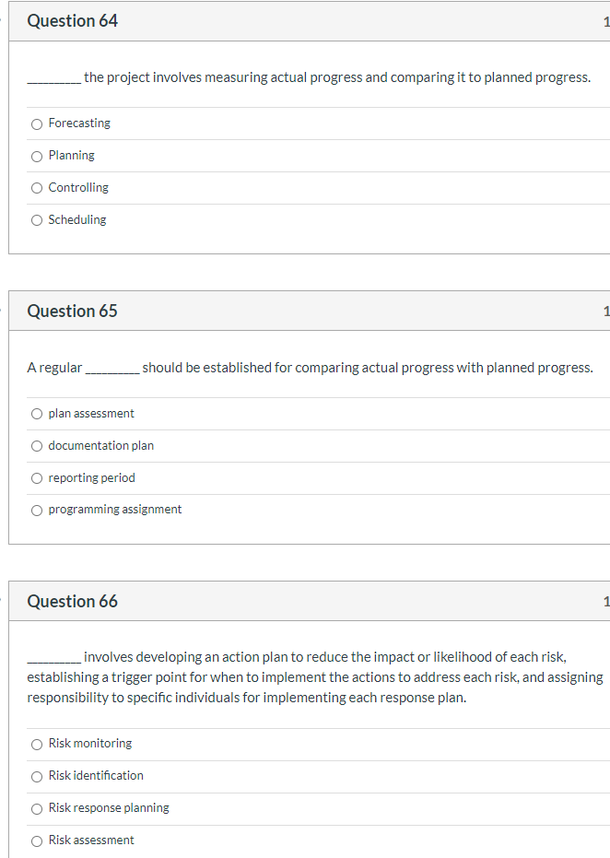The width and height of the screenshot is (610, 858).
Task: Select the Forecasting answer option
Action: (x=36, y=123)
